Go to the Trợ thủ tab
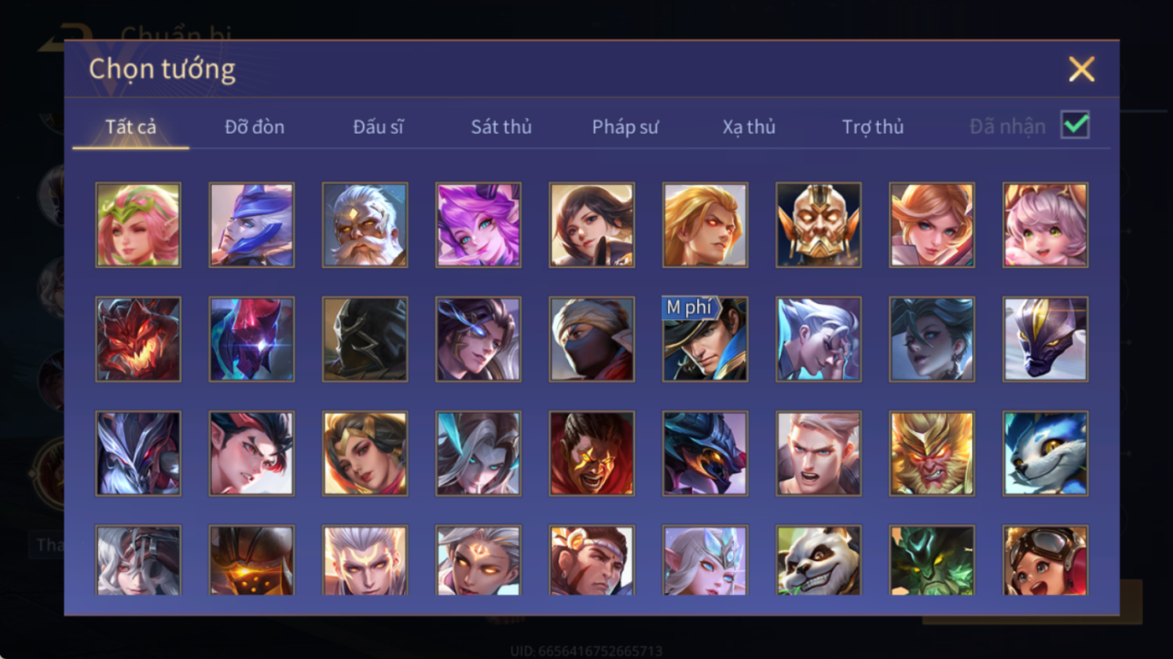1173x659 pixels. pyautogui.click(x=873, y=127)
